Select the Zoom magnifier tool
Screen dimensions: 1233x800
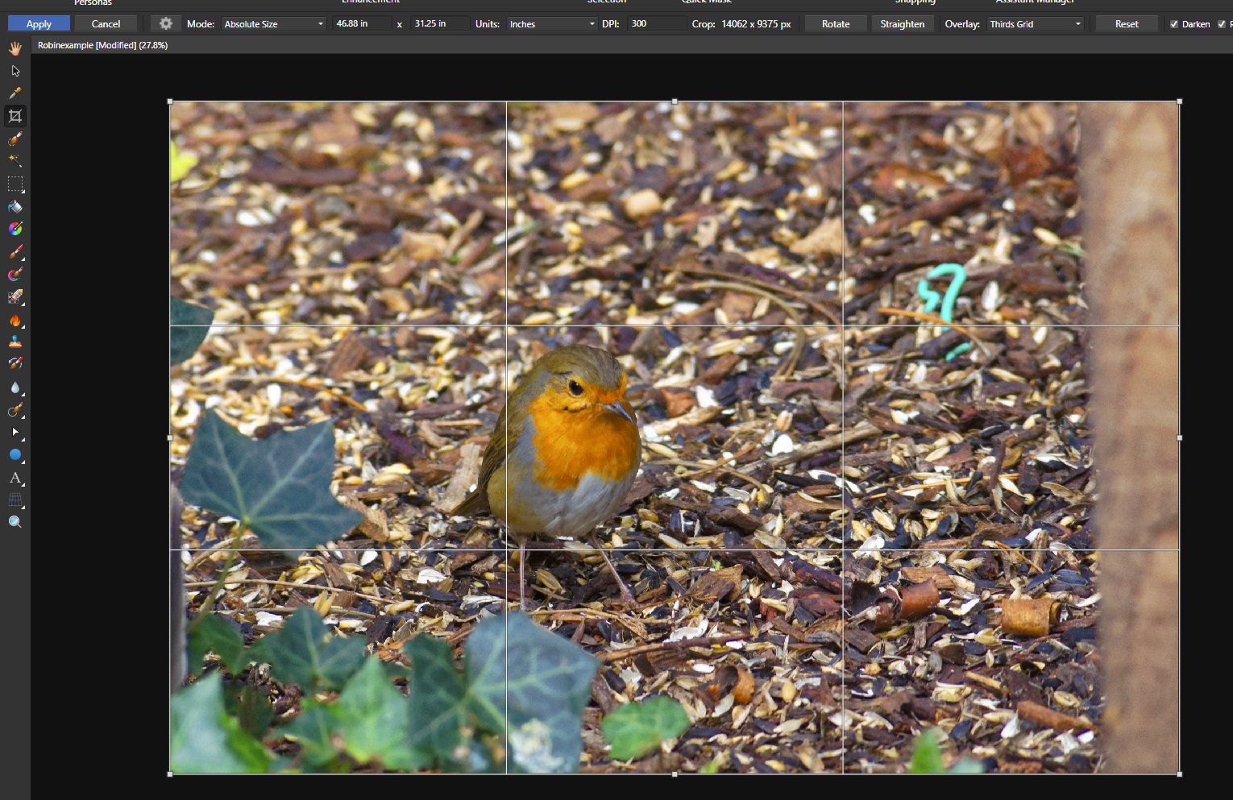(x=15, y=522)
